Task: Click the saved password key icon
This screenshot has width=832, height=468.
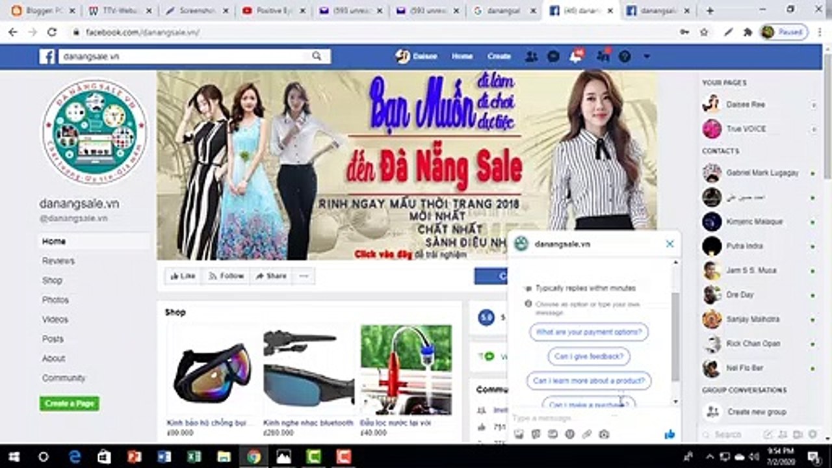Action: tap(684, 32)
